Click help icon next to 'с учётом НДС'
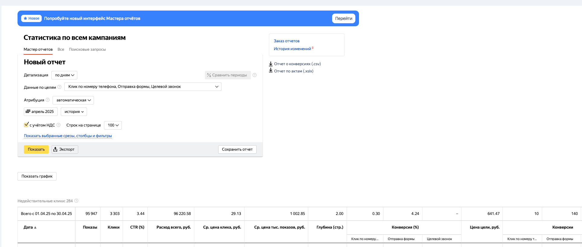 pyautogui.click(x=59, y=125)
